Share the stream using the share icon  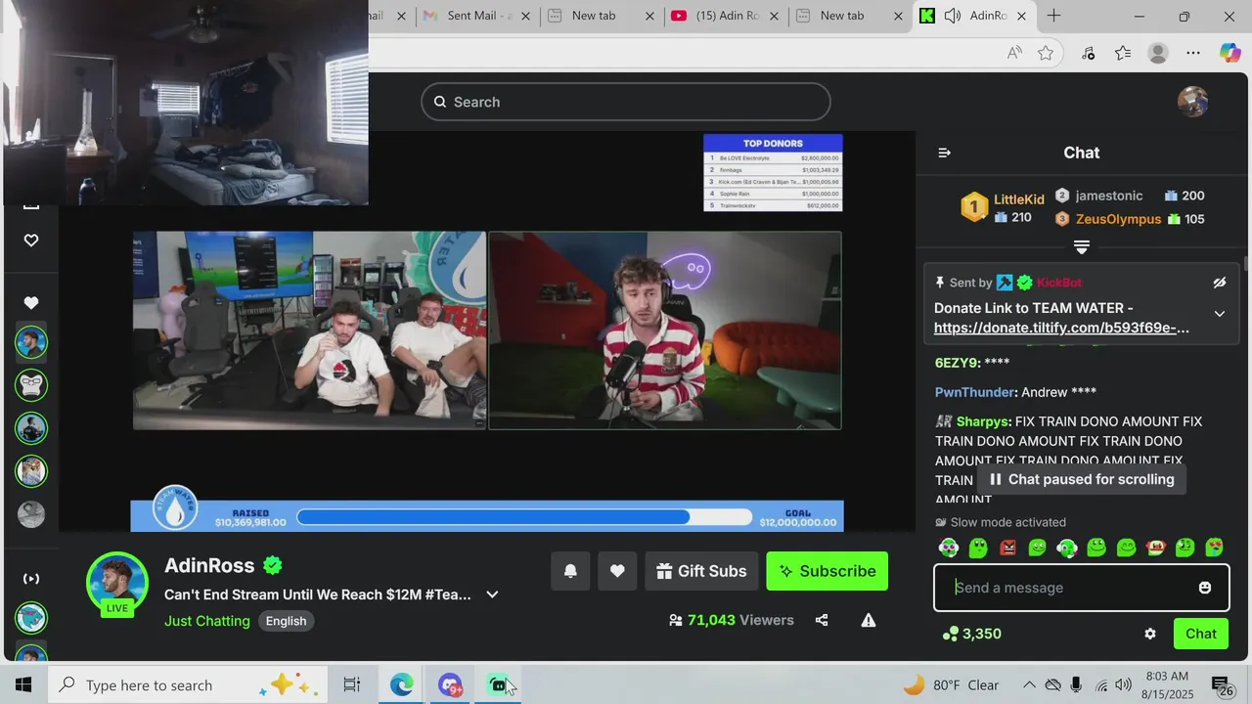(822, 620)
